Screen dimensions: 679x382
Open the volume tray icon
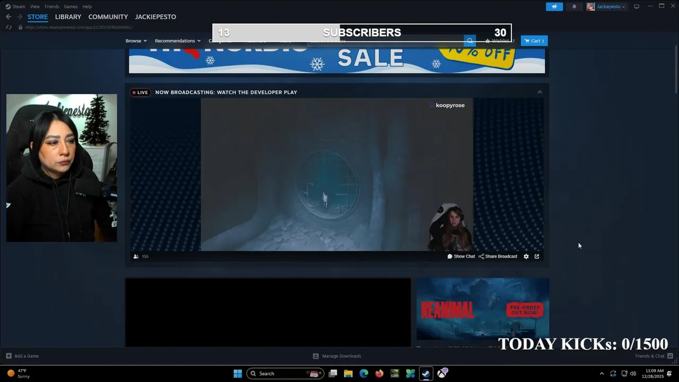633,374
